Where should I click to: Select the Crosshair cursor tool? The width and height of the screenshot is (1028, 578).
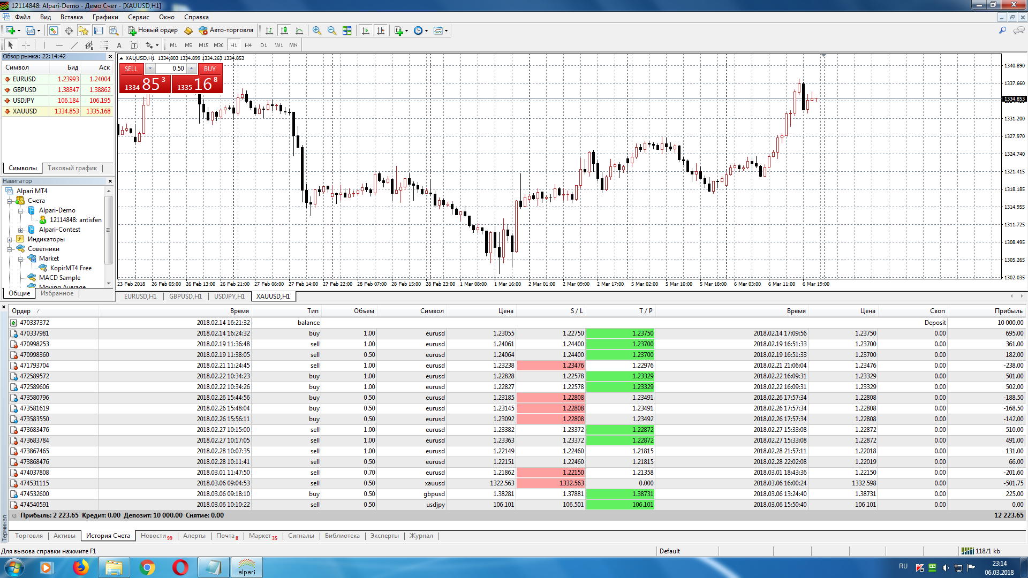point(26,45)
